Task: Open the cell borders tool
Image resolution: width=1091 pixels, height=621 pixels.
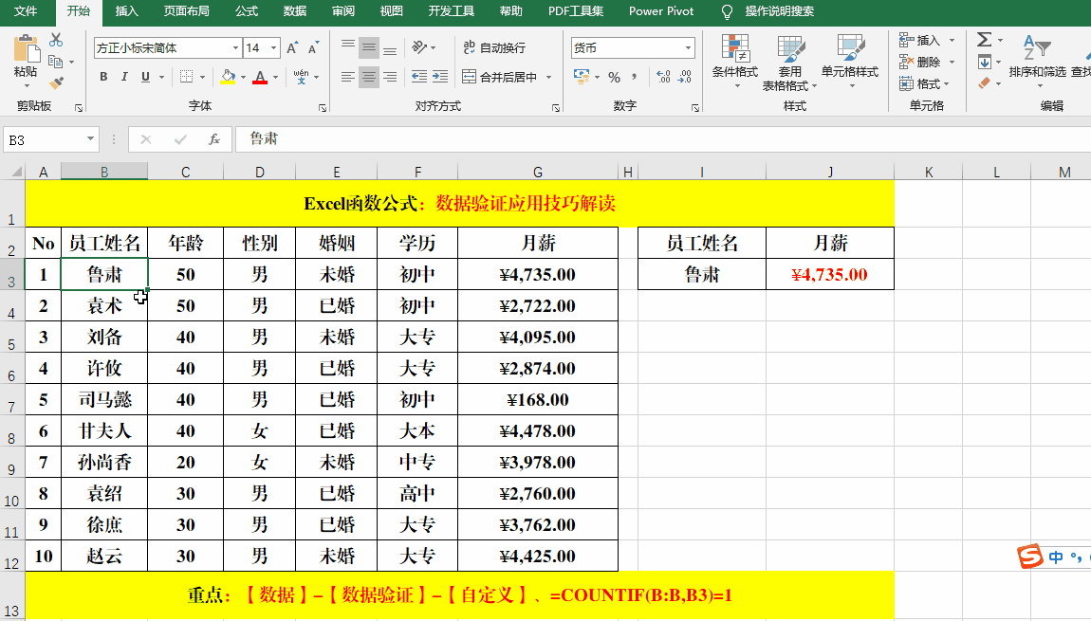Action: point(187,77)
